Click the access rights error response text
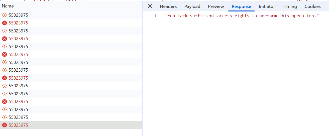 pos(242,16)
